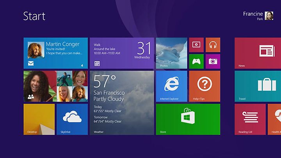Launch the Music headphones tile

click(x=213, y=45)
